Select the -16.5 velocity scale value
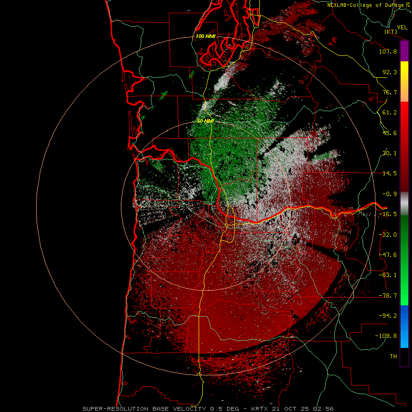The width and height of the screenshot is (412, 412). coord(388,214)
